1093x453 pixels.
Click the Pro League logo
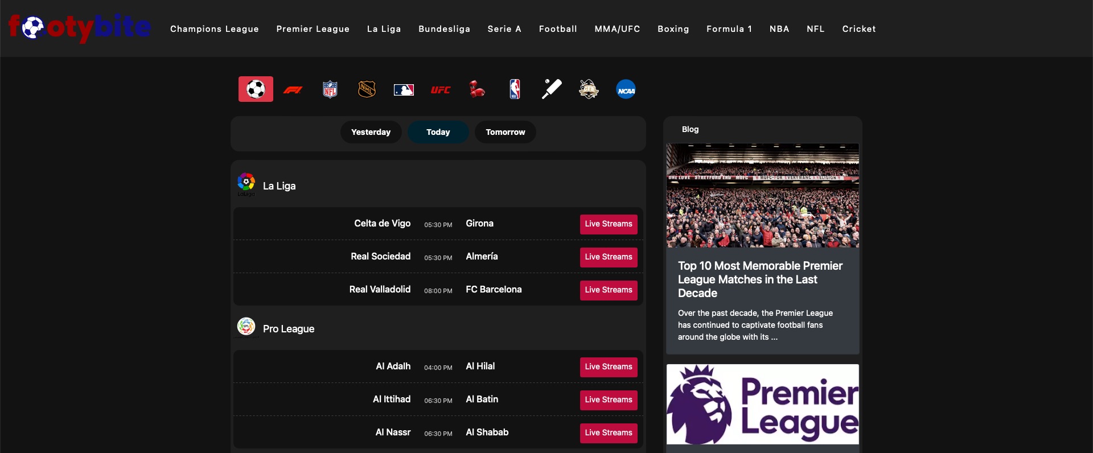246,327
